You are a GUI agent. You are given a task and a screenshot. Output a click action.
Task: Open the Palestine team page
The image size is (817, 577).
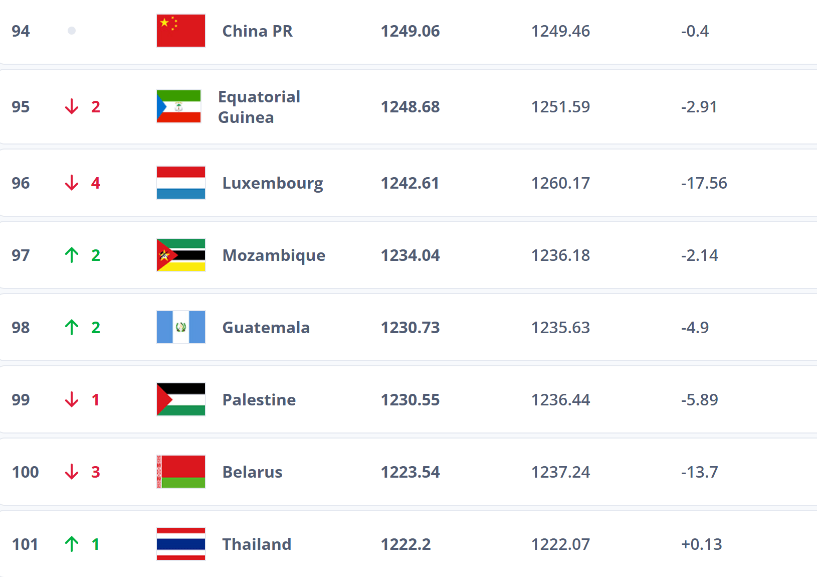[x=259, y=400]
